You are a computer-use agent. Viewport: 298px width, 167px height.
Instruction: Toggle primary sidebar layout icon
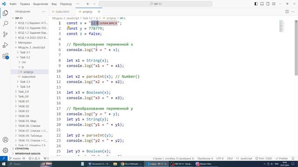[256, 4]
